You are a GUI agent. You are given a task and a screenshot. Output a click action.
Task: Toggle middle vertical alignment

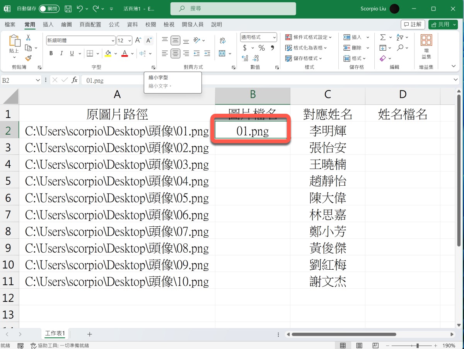pos(176,40)
